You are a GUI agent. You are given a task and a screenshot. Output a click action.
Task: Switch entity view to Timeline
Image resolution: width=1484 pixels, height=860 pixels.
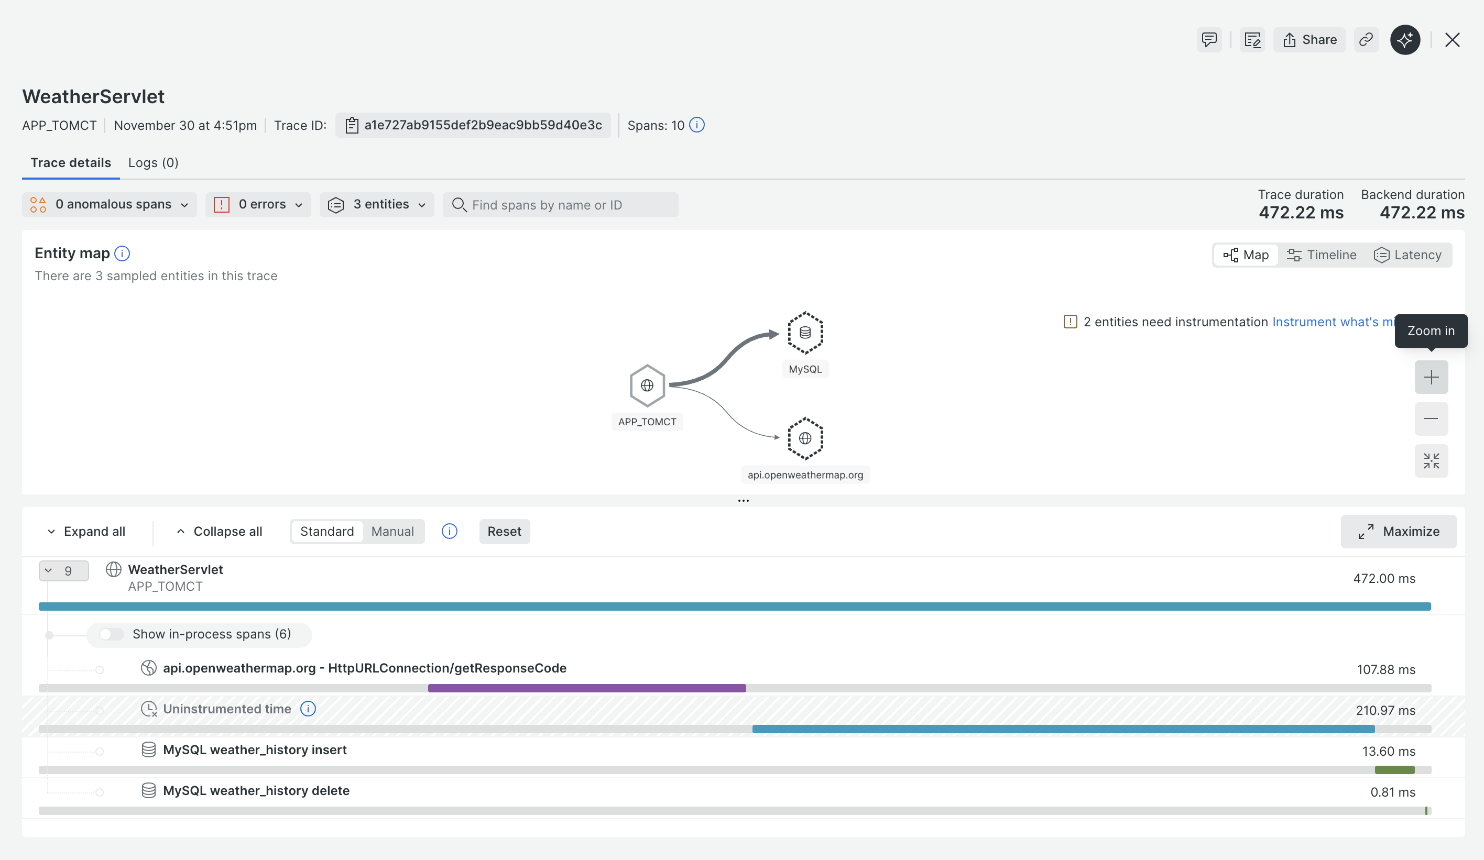(1322, 255)
